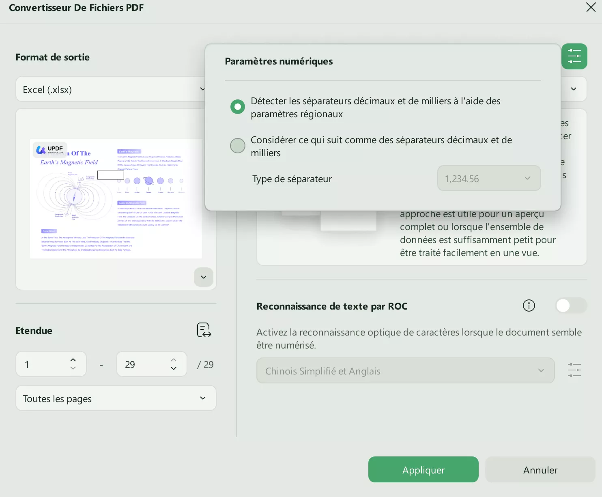602x497 pixels.
Task: Click the Earth's Magnetic Field page thumbnail
Action: click(116, 198)
